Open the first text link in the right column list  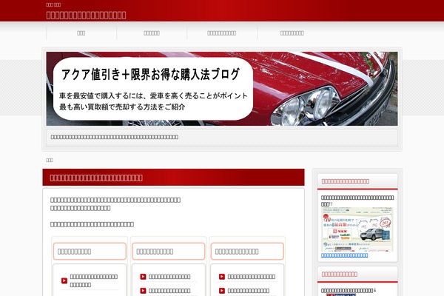click(x=251, y=277)
